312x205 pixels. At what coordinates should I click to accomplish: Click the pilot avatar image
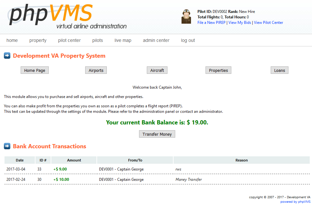(186, 16)
